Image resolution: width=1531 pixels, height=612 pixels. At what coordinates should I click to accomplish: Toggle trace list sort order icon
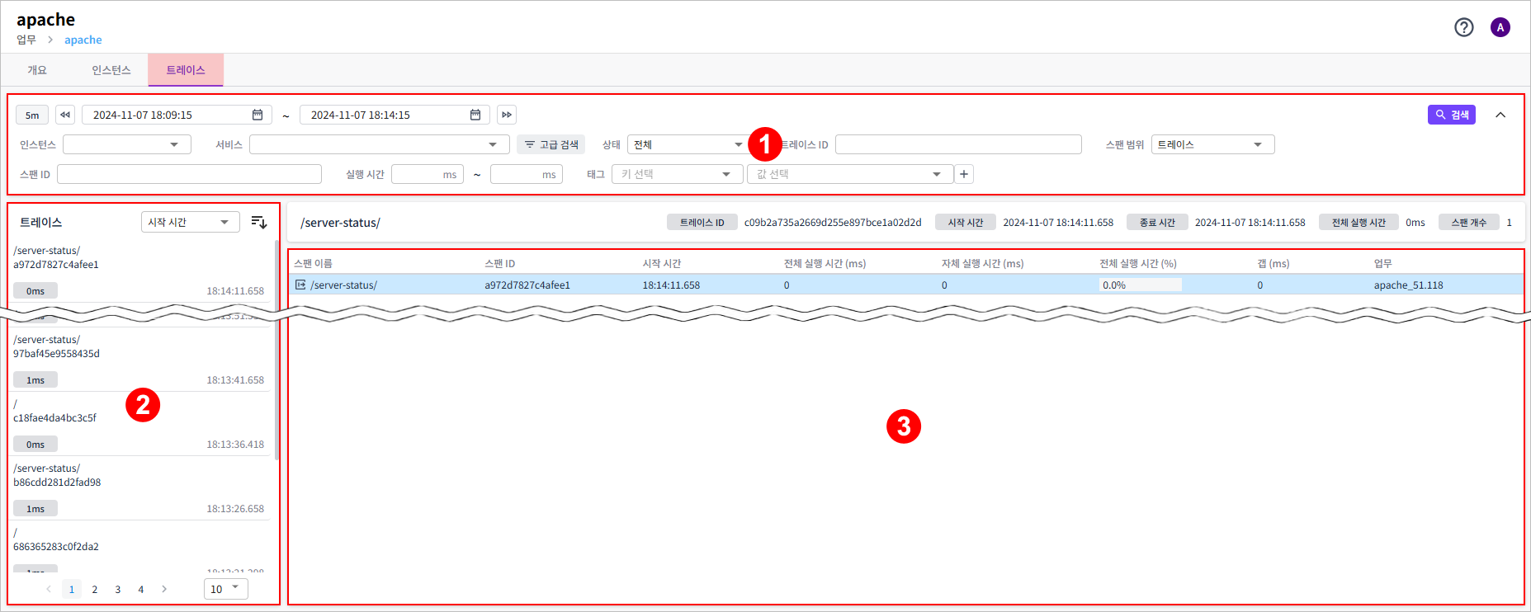258,222
